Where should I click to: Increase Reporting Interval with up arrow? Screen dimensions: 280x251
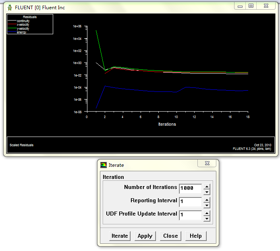tap(207, 199)
